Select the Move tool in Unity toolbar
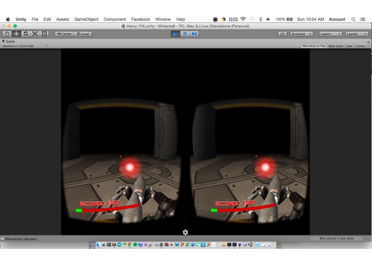 point(16,34)
